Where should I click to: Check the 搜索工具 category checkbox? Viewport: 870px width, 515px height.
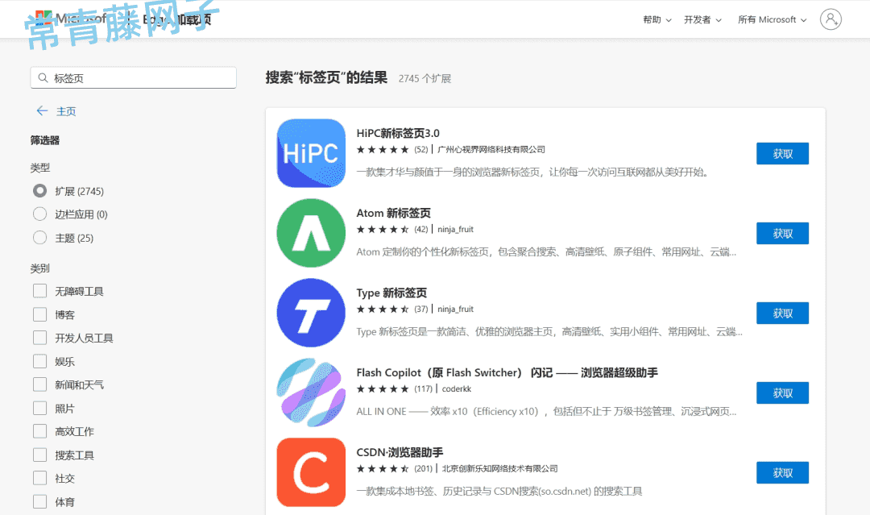pyautogui.click(x=40, y=455)
